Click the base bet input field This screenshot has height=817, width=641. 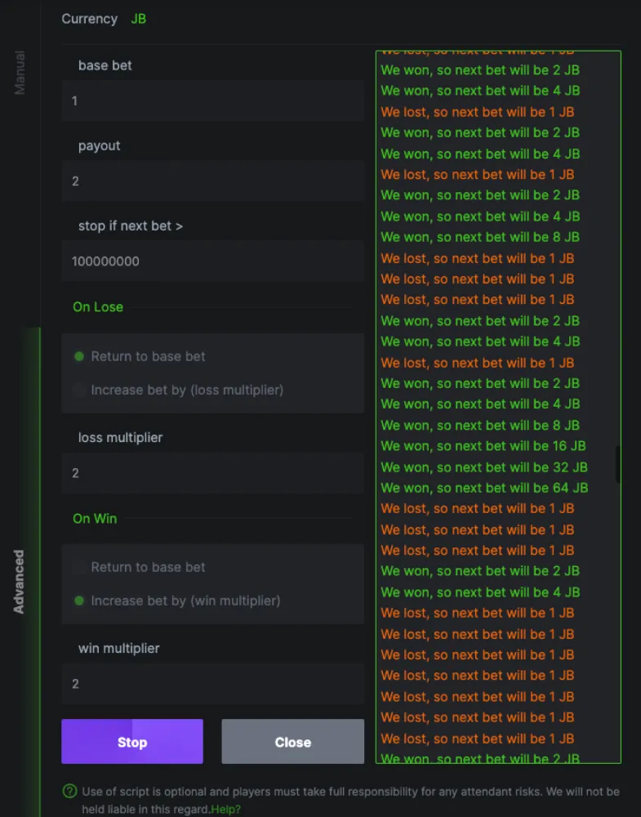[212, 100]
